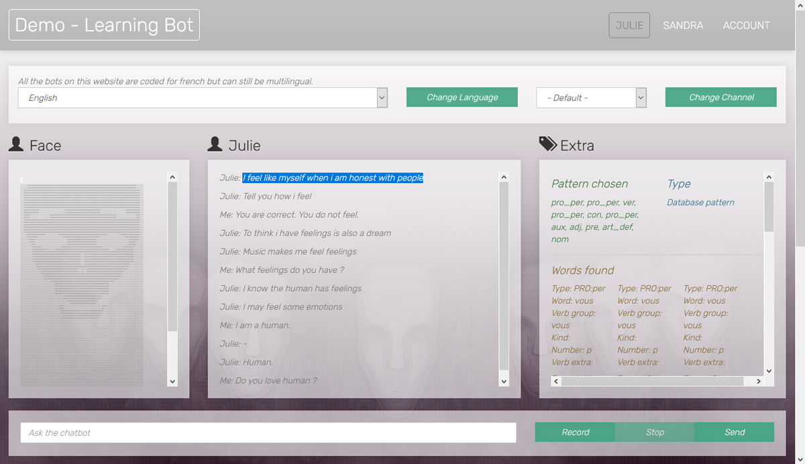Click the Julie panel person icon

coord(215,144)
